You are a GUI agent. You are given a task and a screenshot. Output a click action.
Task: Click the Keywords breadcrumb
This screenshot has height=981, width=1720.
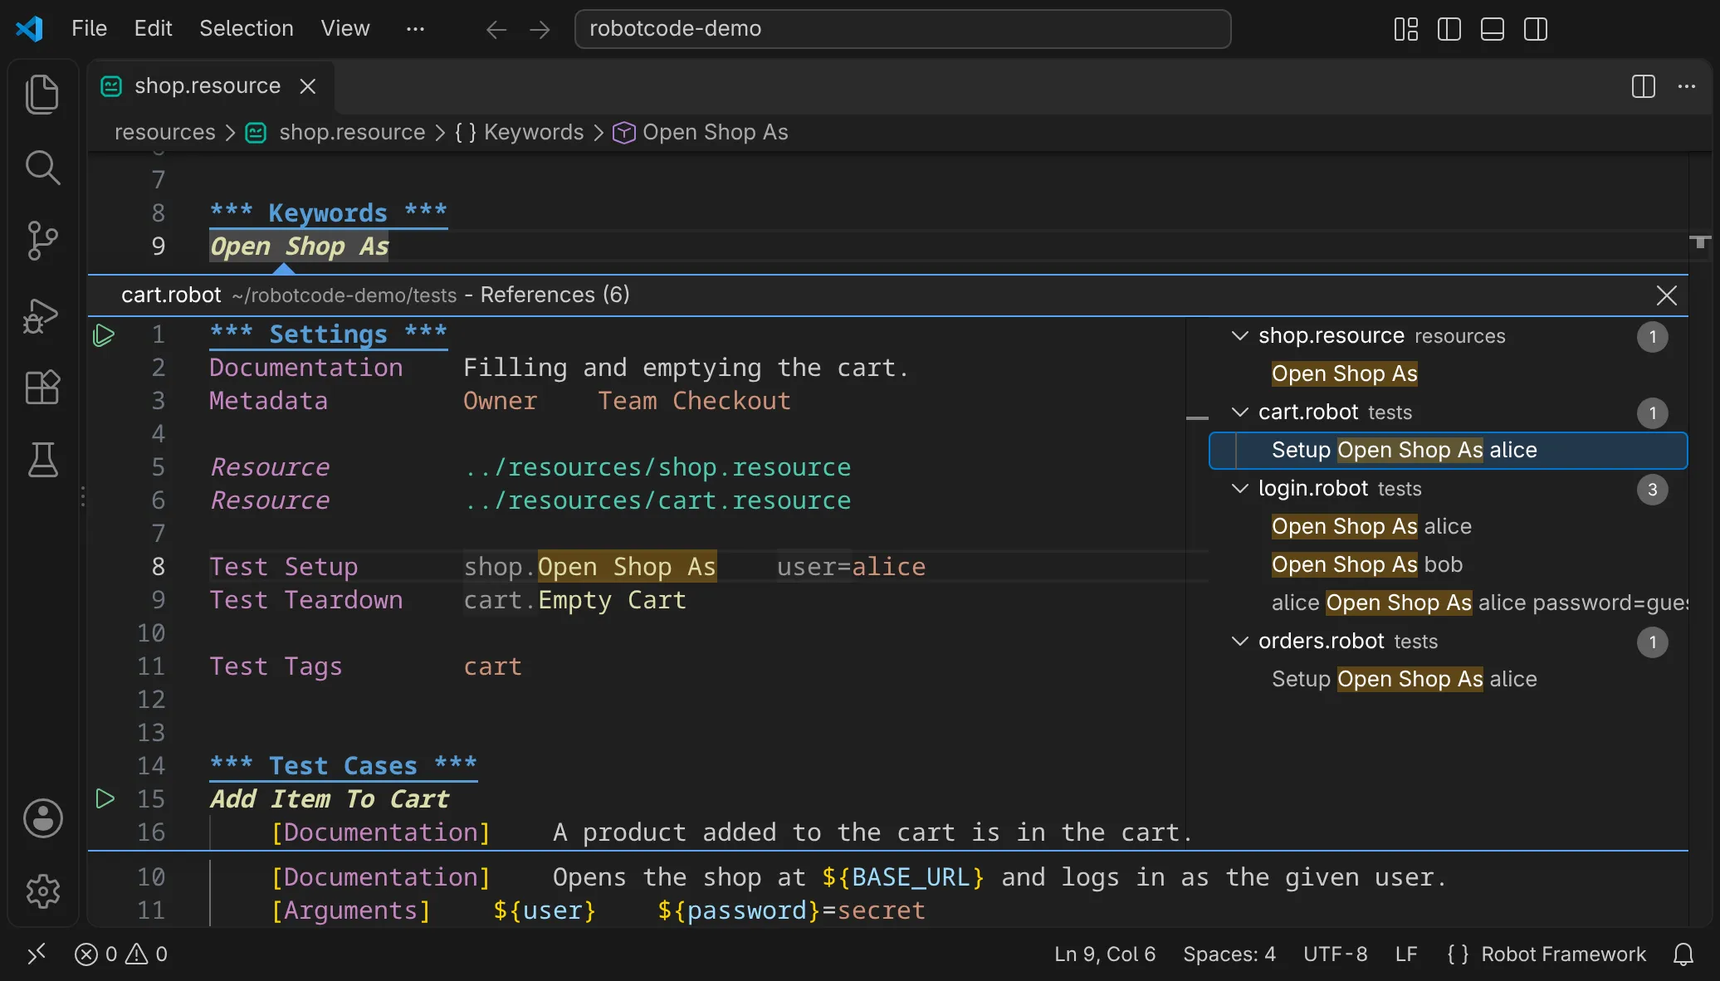click(520, 133)
